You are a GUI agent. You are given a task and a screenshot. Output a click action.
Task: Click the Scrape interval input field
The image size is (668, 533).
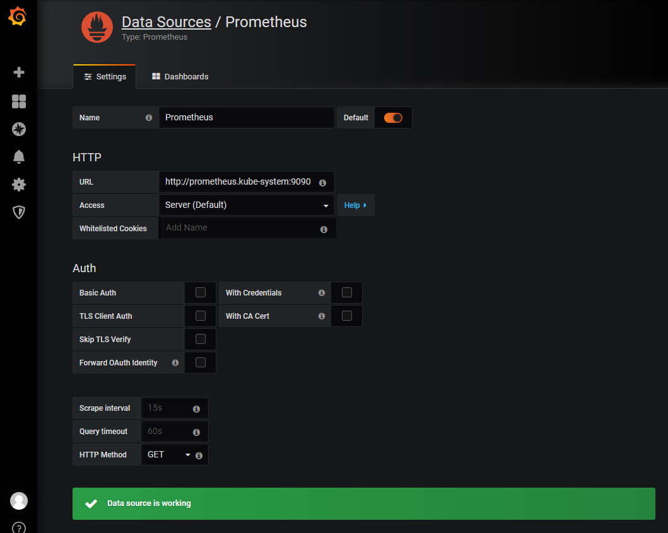point(175,408)
